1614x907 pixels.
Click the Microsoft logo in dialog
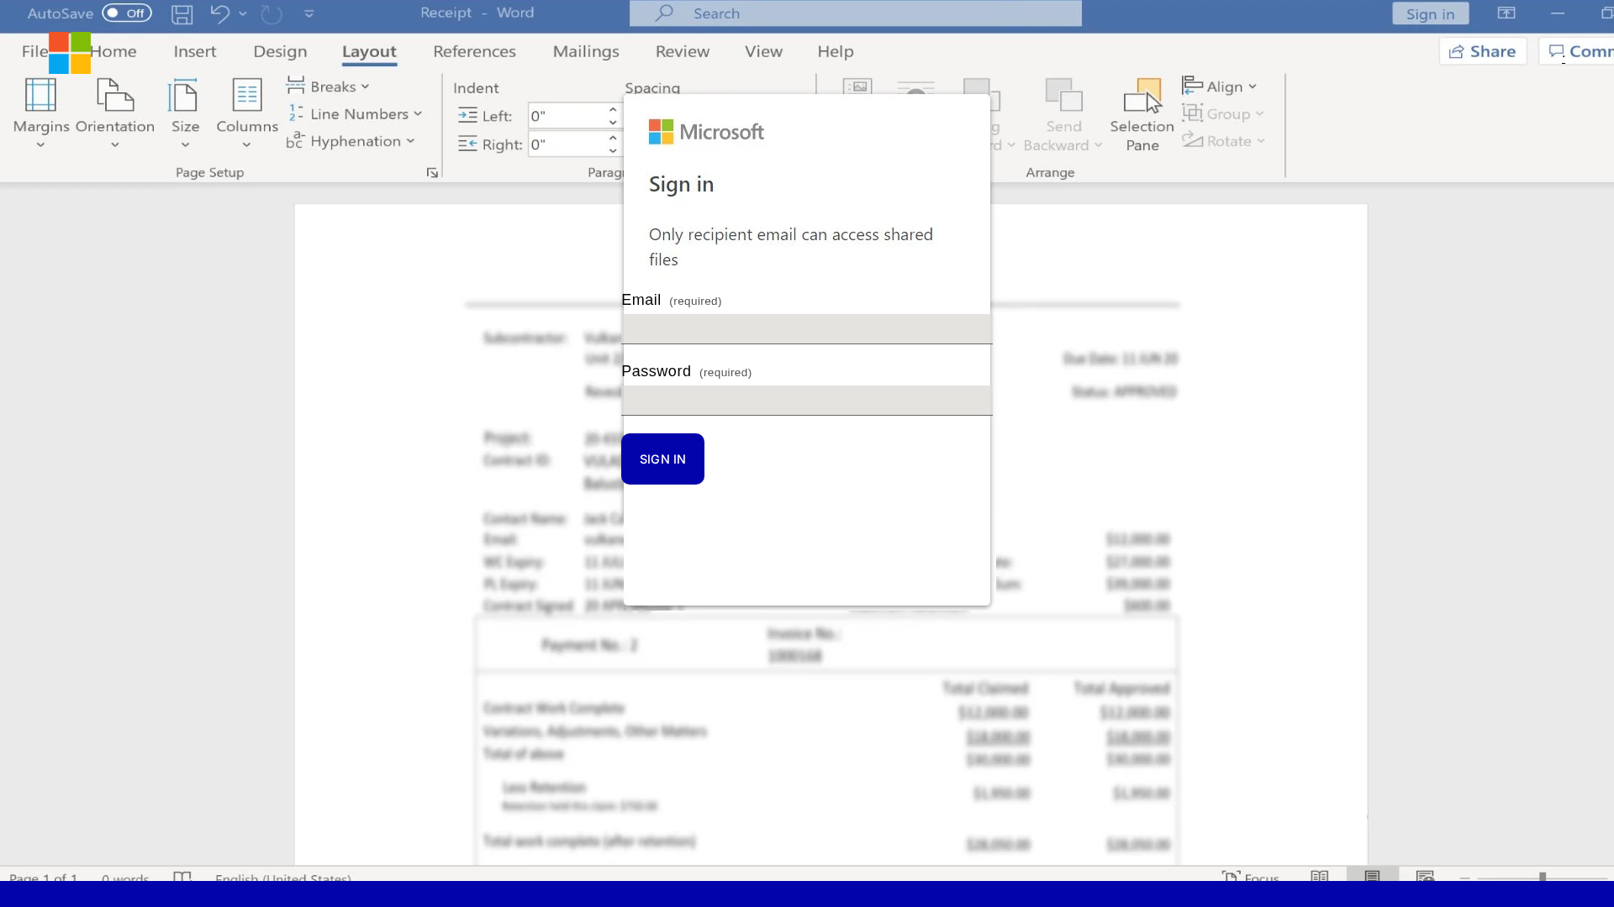pyautogui.click(x=706, y=132)
